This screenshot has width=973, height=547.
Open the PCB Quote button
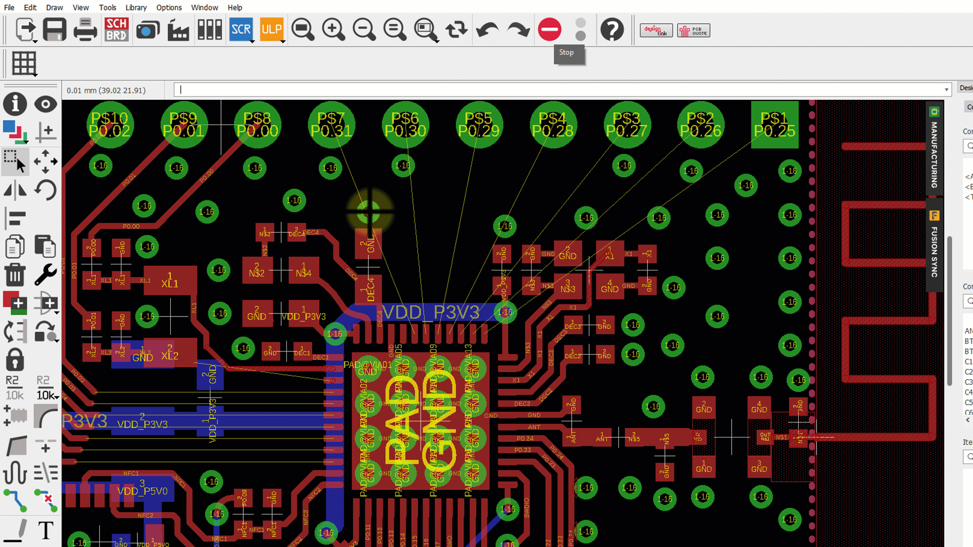coord(694,30)
